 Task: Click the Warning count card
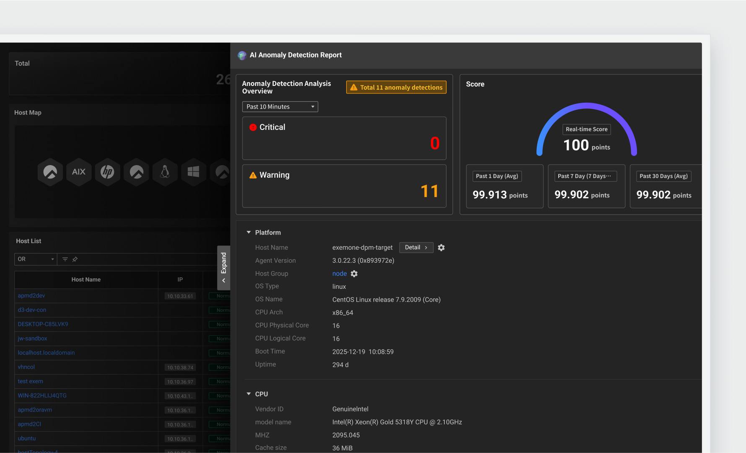[x=344, y=186]
